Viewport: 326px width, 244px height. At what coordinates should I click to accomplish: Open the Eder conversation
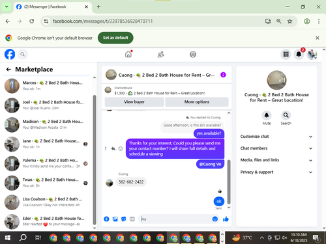pos(47,221)
